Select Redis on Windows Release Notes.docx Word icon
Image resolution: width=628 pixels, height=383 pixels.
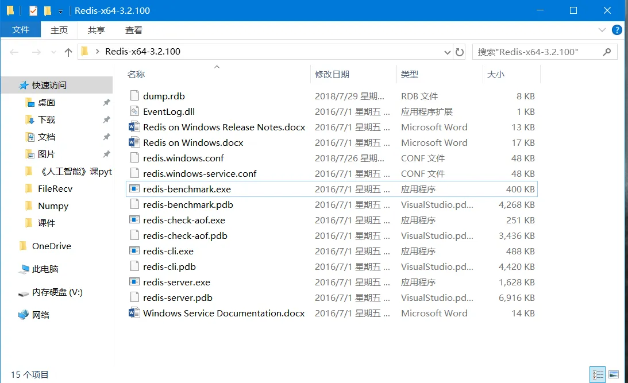134,127
